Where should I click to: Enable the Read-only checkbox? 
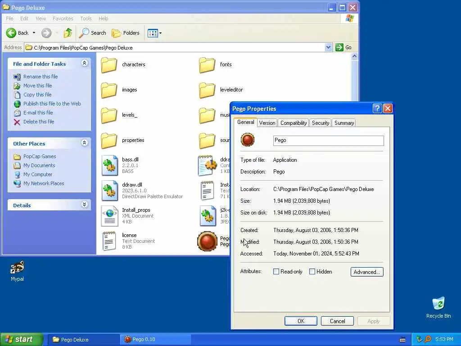(x=276, y=272)
